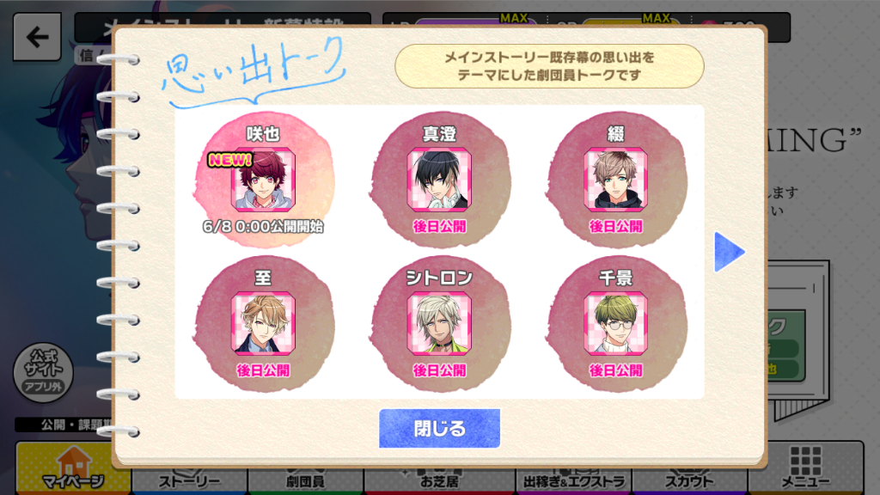Open the マイページ home tab

(x=73, y=468)
